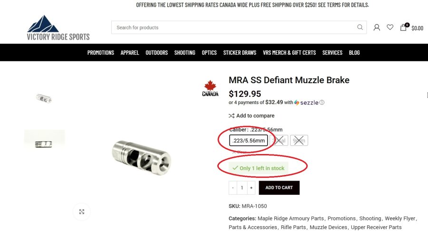Open the user account icon
This screenshot has height=231, width=428.
377,28
